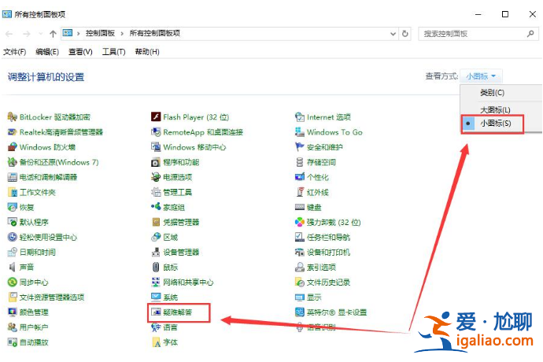Open 存储空间 icon
Image resolution: width=543 pixels, height=362 pixels.
(x=300, y=162)
